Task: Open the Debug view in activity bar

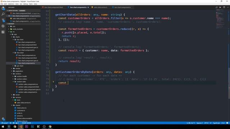Action: (x=3, y=26)
